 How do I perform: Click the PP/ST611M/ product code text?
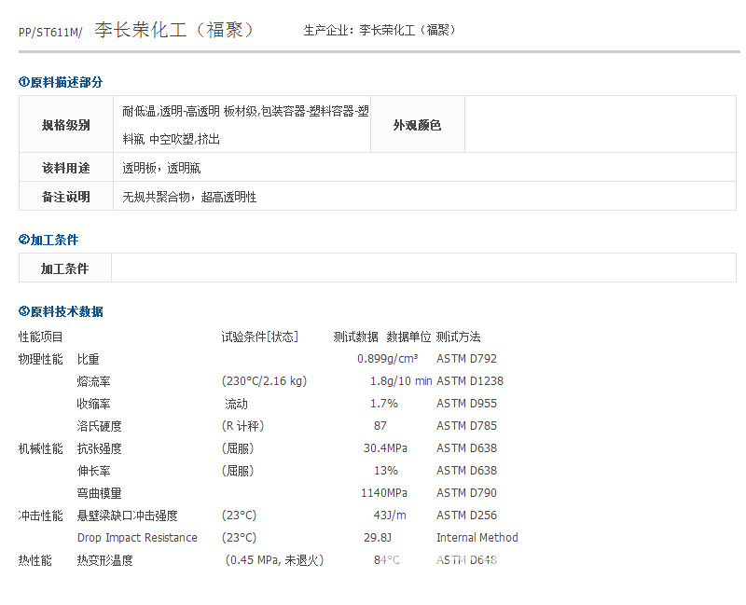[50, 33]
